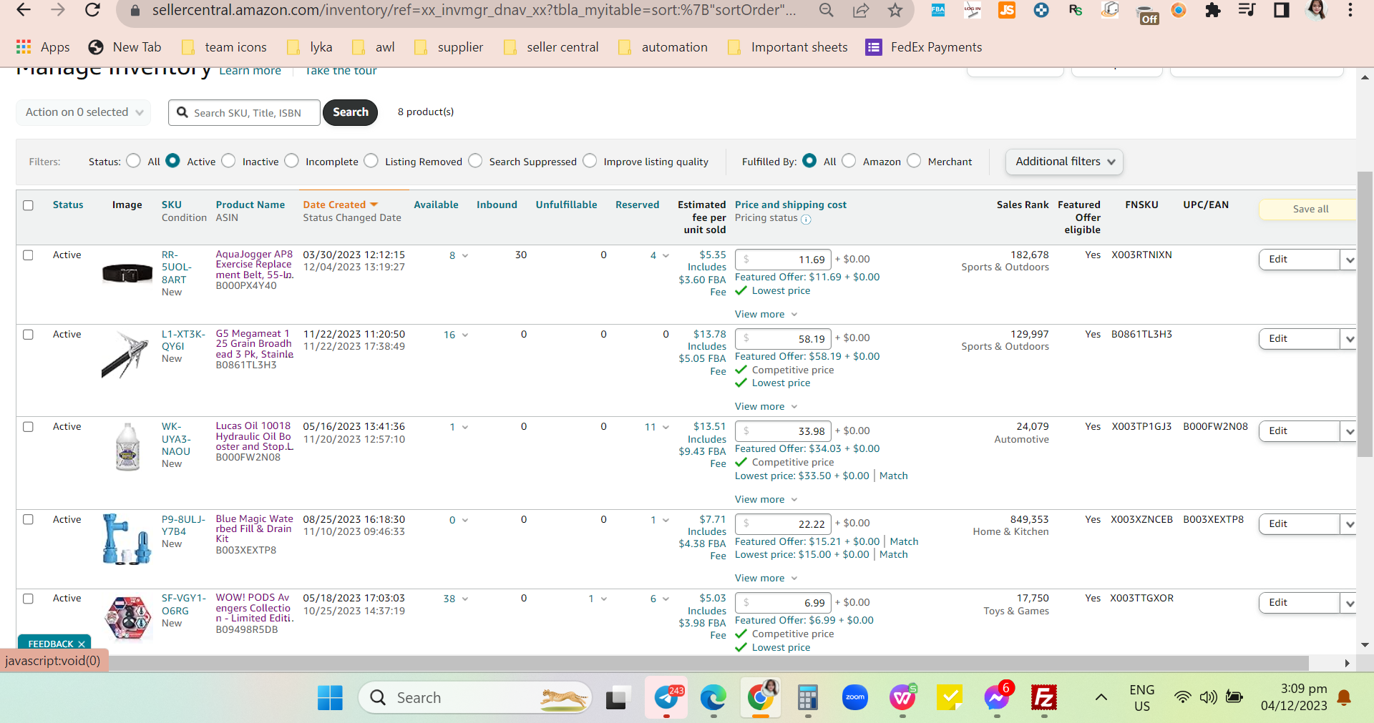
Task: Open the Important sheets bookmark folder
Action: (787, 47)
